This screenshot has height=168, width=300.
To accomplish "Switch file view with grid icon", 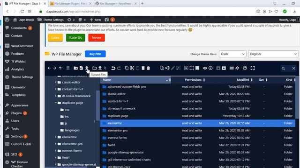I will pos(232,68).
